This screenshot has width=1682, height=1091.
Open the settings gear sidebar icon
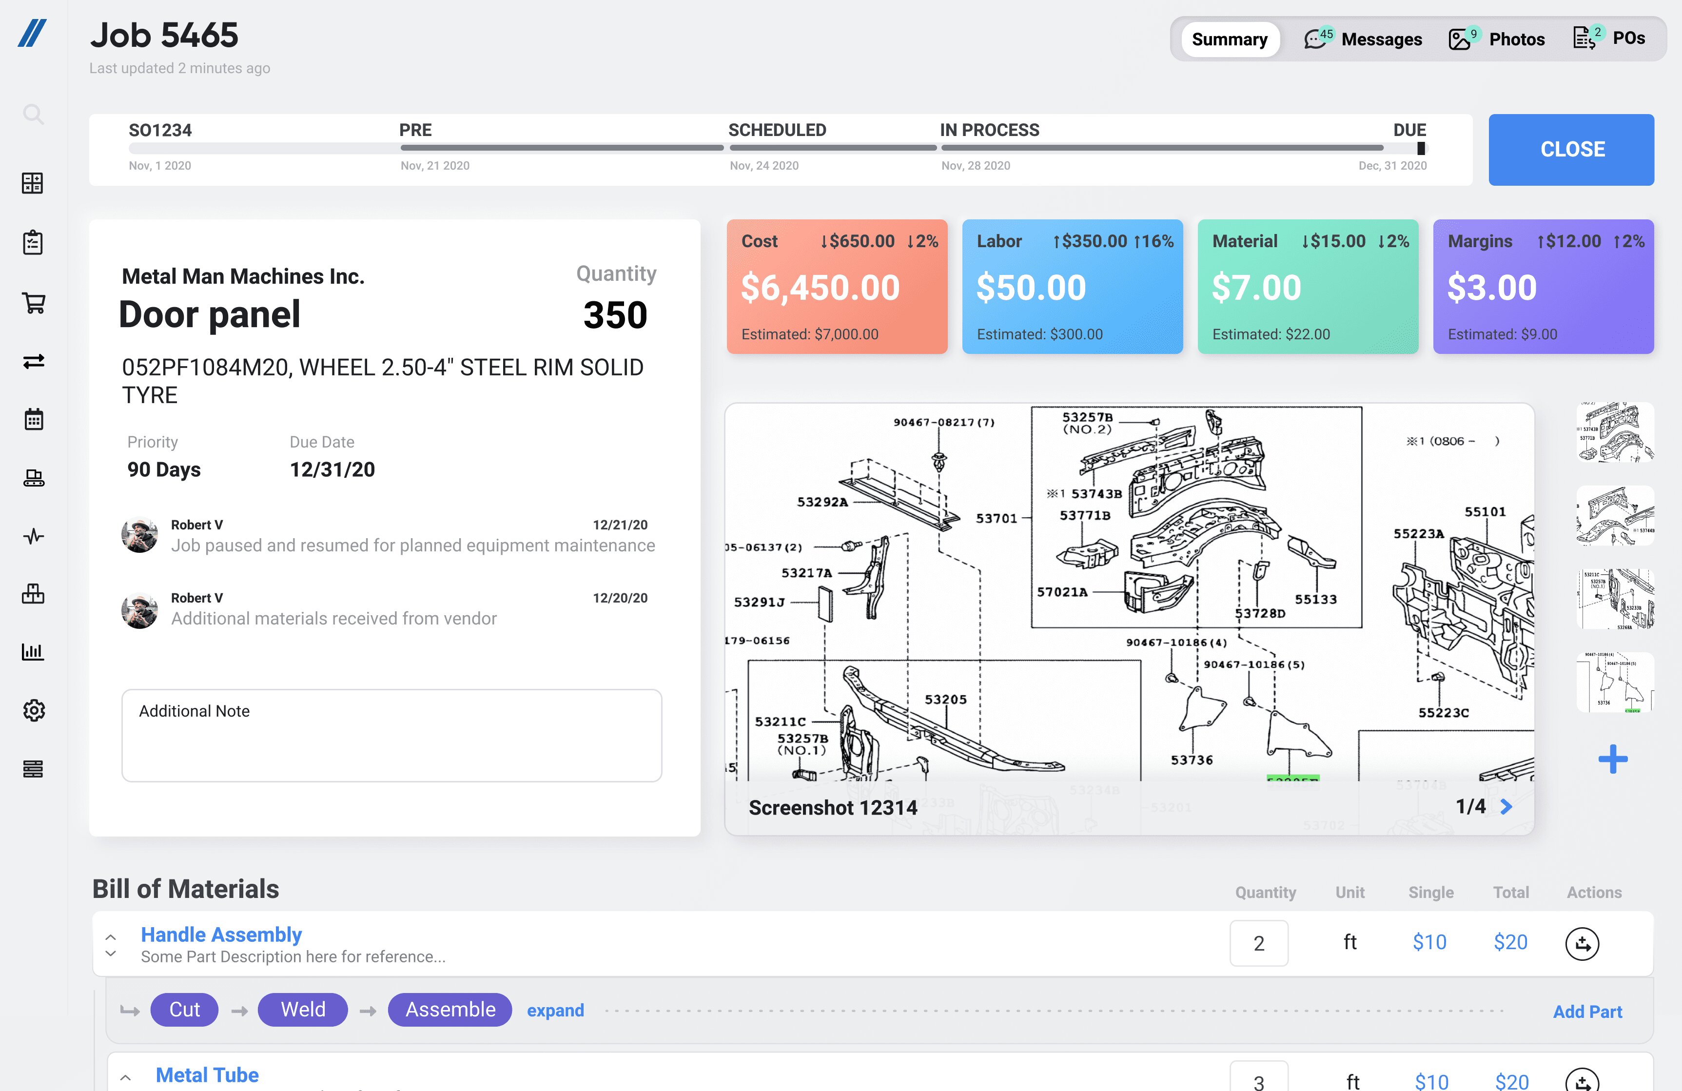[x=33, y=710]
